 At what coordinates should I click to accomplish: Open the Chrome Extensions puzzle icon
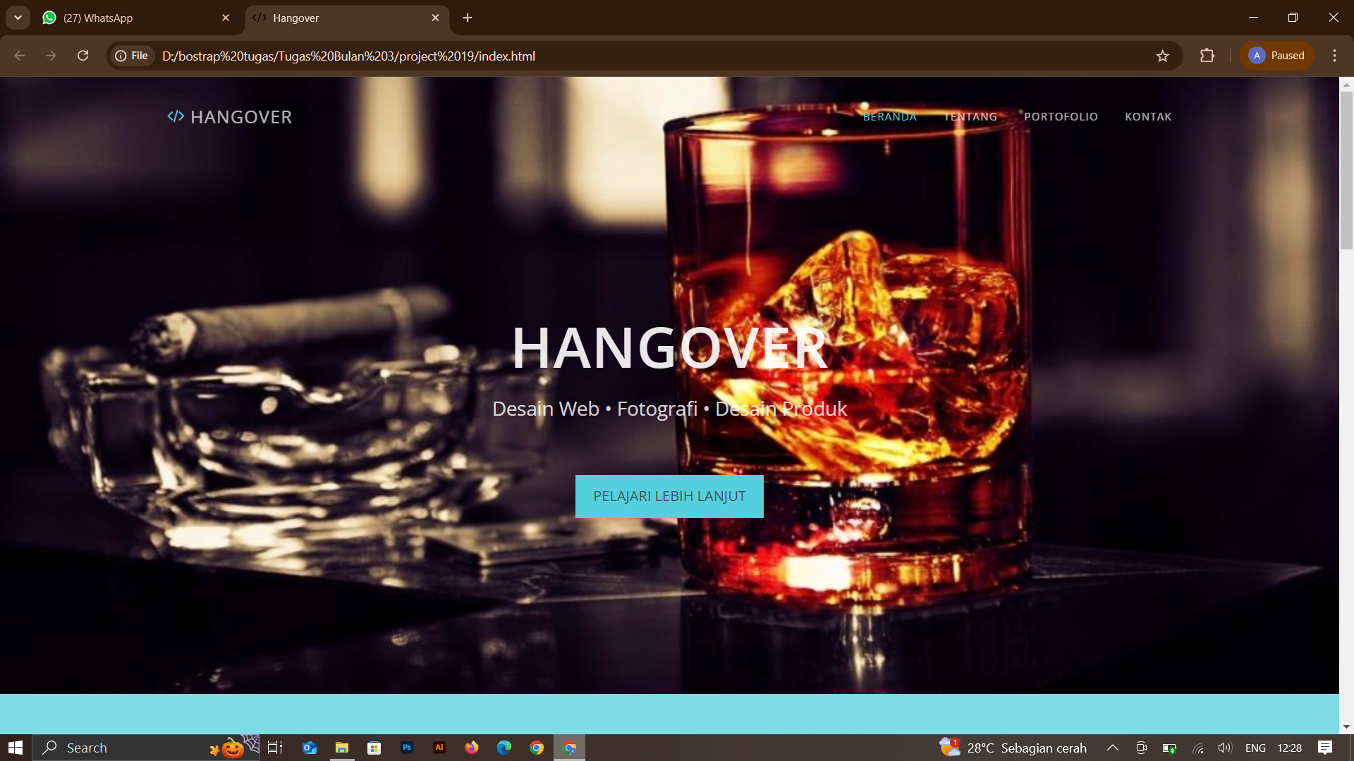[1207, 56]
